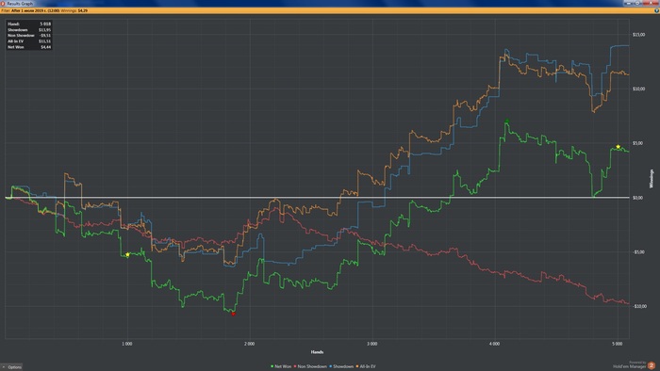Click the $0,00 y-axis label
The width and height of the screenshot is (660, 371).
(x=637, y=198)
